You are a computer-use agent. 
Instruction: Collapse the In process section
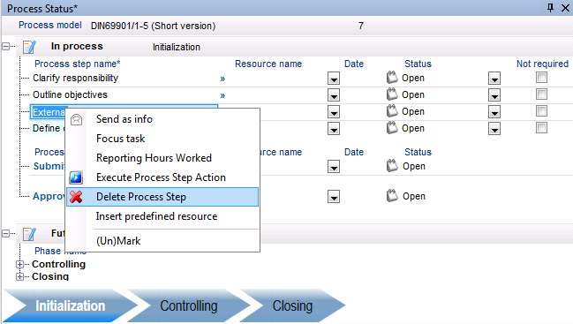pos(6,47)
